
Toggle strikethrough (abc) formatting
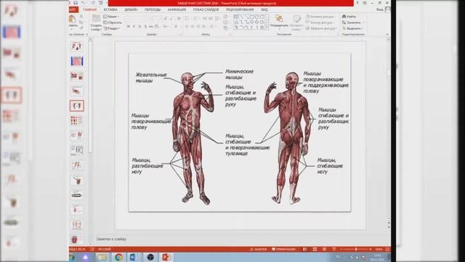pos(151,27)
